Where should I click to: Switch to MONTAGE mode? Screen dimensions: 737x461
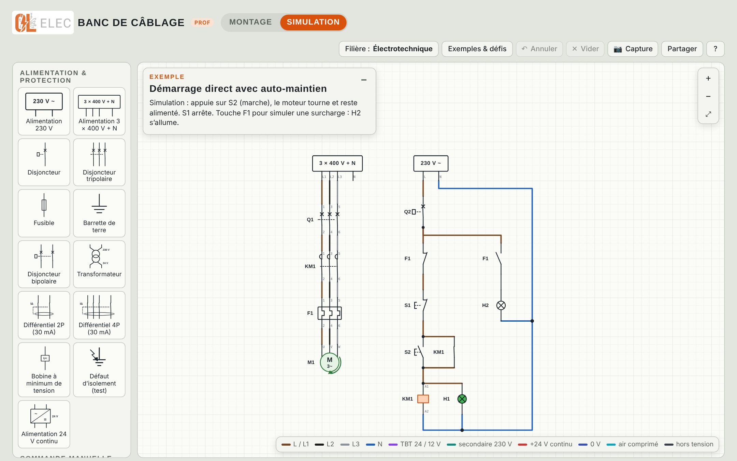tap(250, 22)
